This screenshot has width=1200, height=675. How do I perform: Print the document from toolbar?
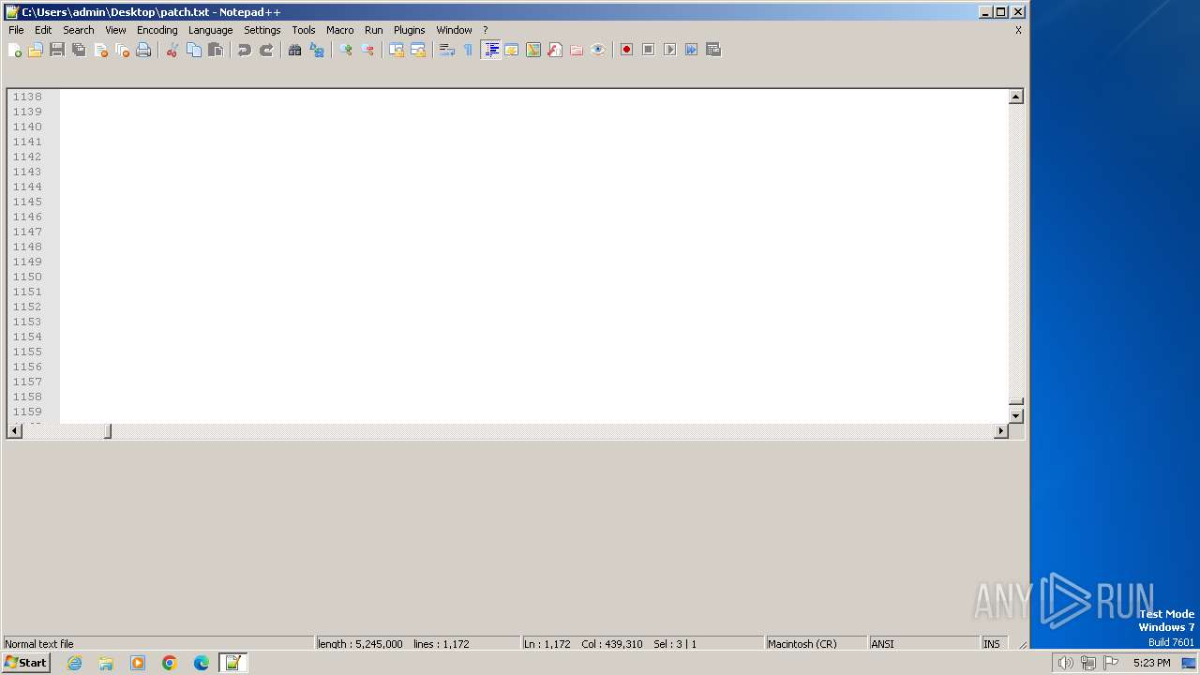point(143,50)
